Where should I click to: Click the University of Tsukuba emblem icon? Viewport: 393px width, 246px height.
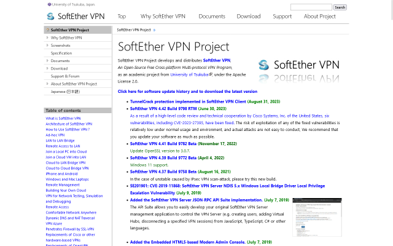[x=49, y=4]
